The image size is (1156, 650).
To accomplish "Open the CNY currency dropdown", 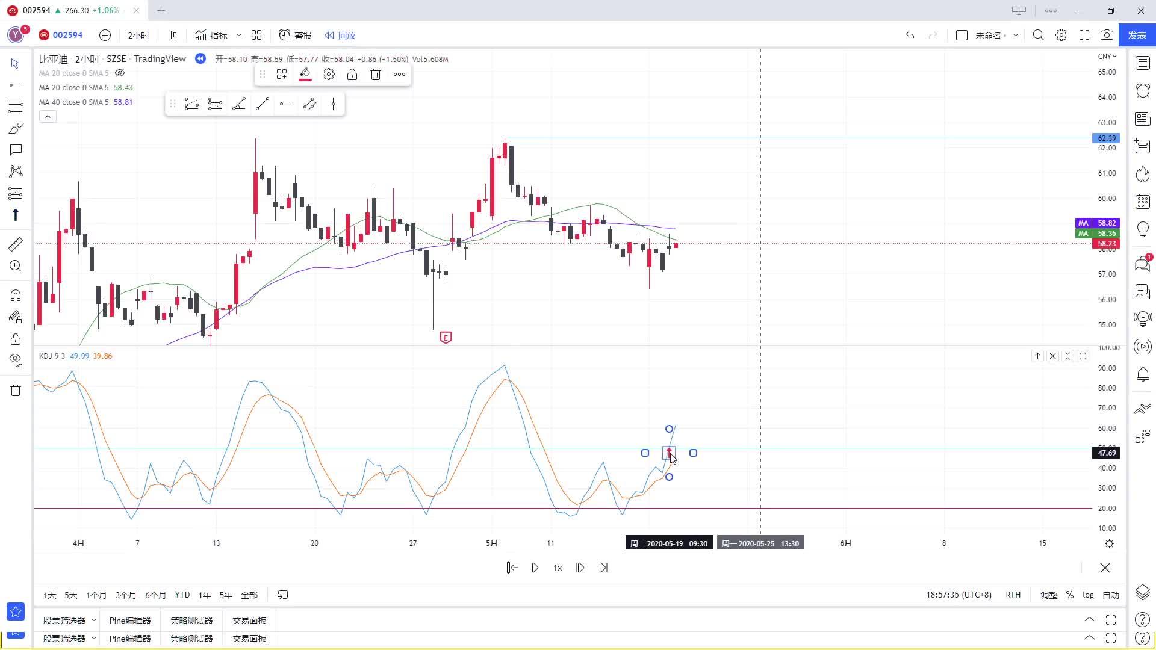I will pos(1107,56).
